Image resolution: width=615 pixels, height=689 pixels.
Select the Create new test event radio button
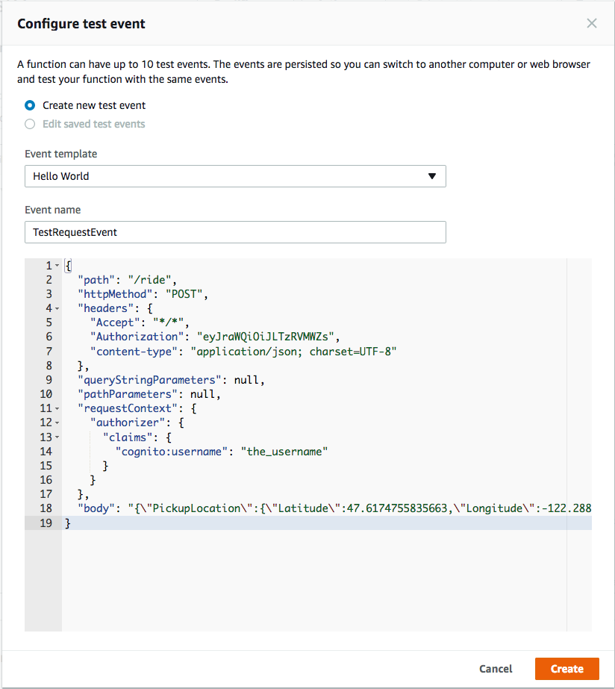[x=28, y=105]
